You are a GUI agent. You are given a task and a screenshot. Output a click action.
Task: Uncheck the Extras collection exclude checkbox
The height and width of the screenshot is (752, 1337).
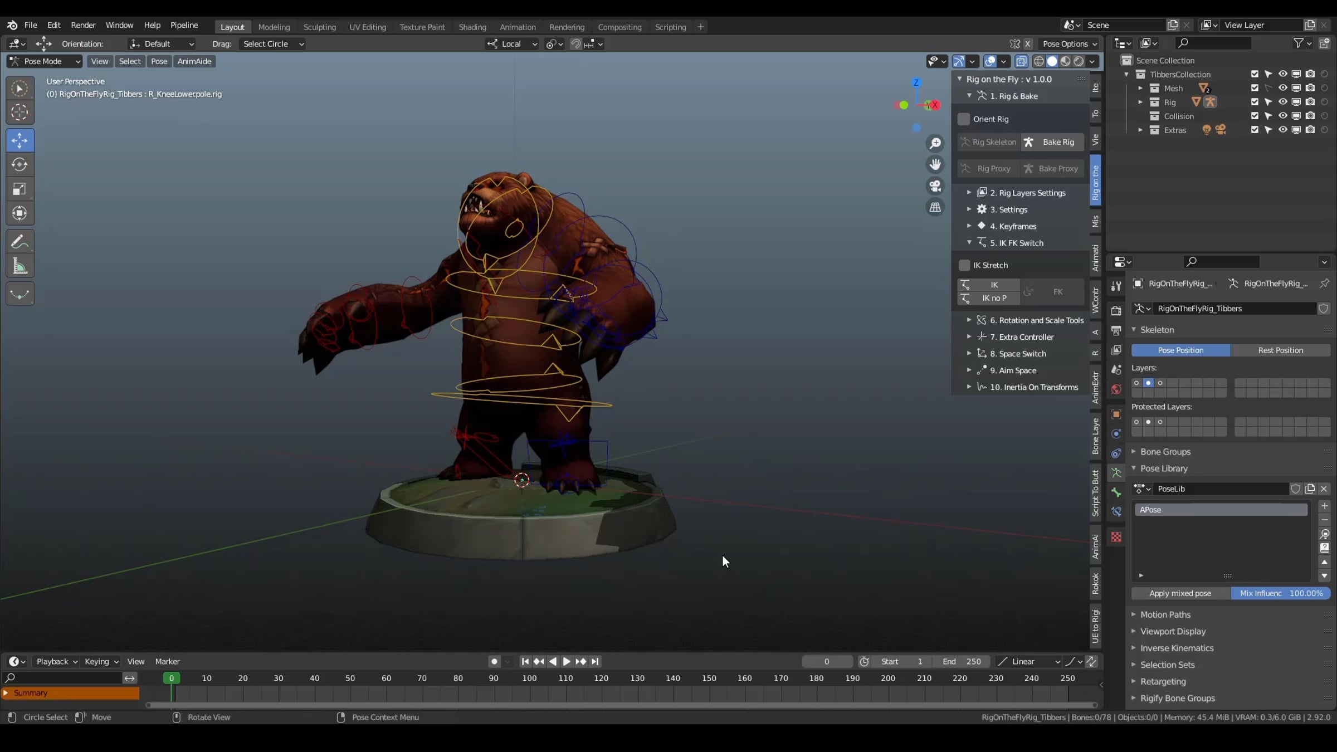point(1255,130)
